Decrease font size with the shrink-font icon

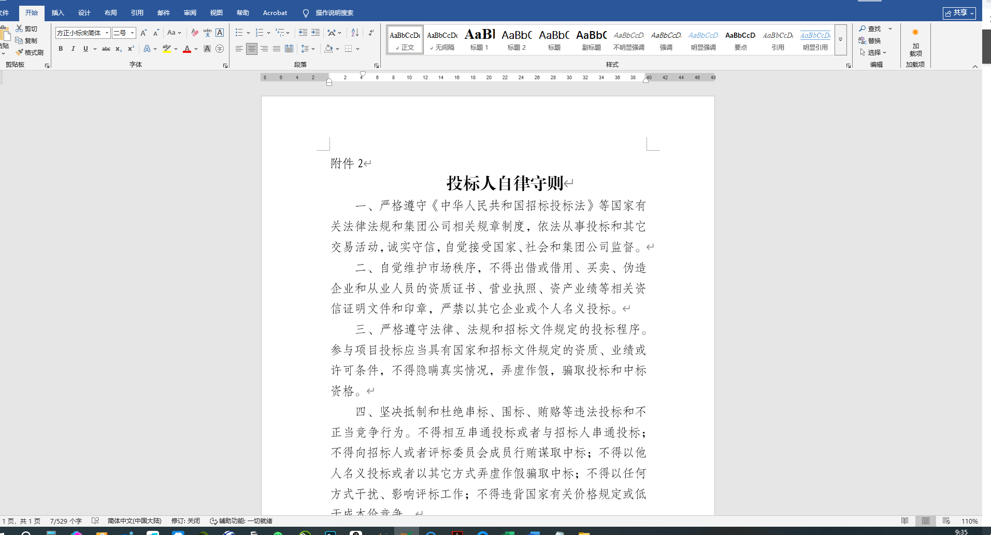click(x=155, y=33)
